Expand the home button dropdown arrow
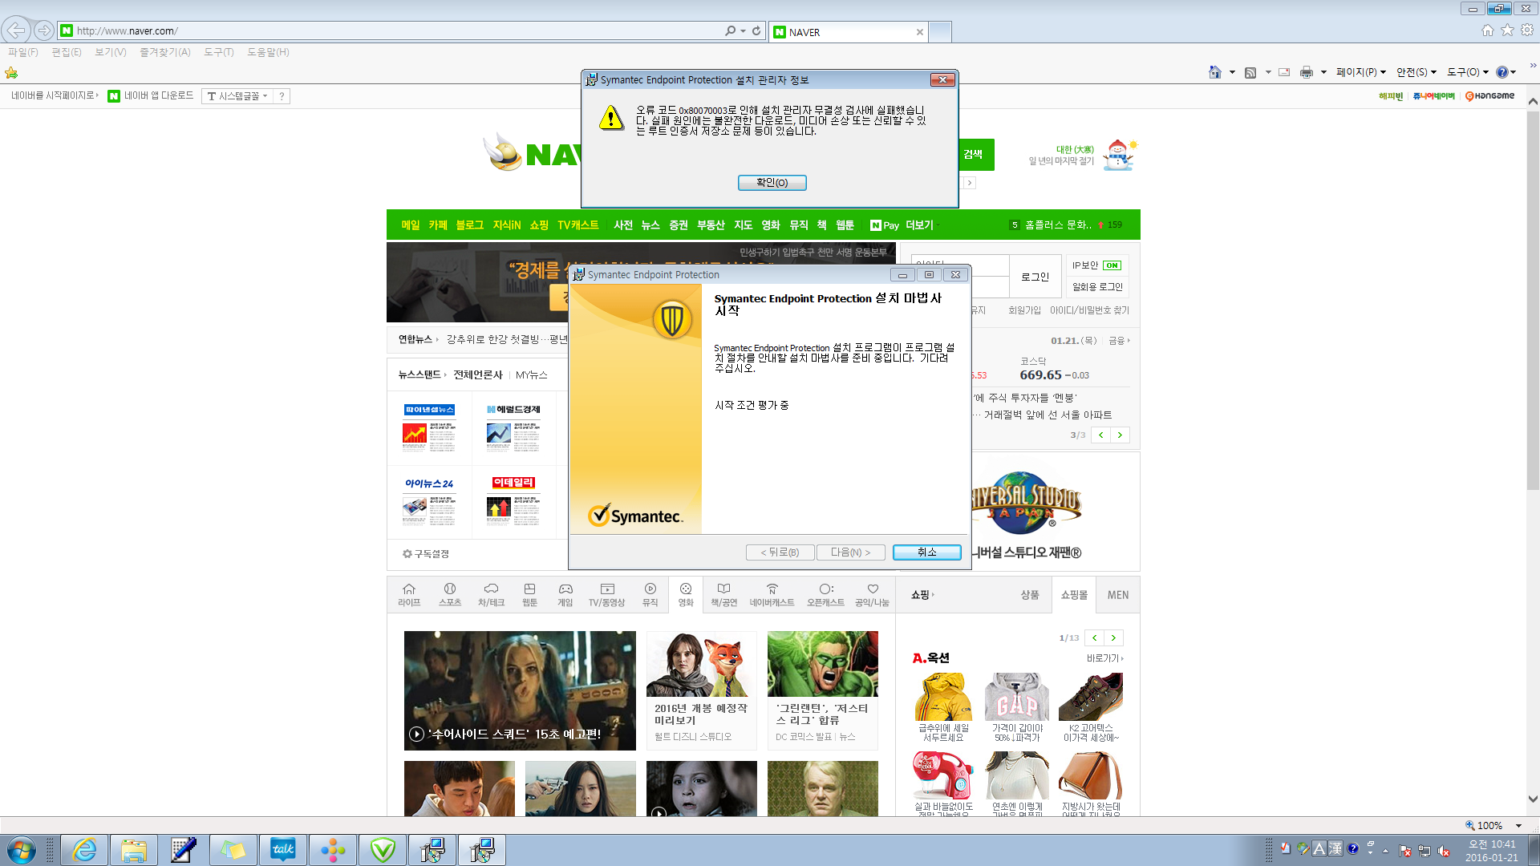This screenshot has height=866, width=1540. pos(1232,72)
